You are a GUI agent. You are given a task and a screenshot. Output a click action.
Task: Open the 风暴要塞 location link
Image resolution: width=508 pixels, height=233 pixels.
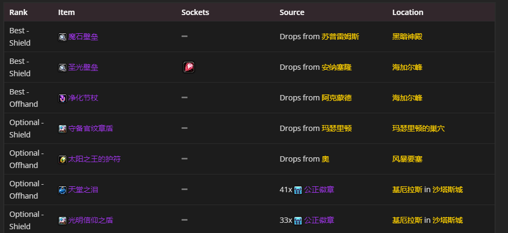click(407, 159)
